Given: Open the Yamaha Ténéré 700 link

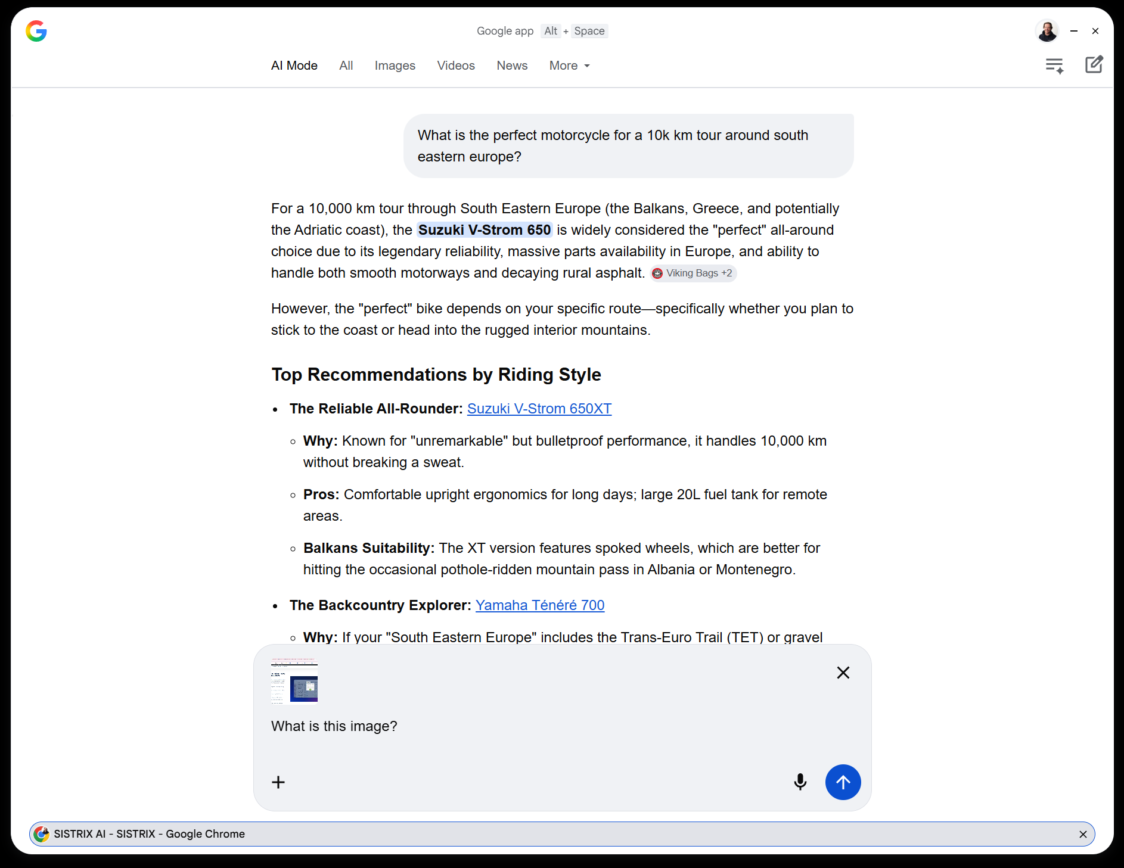Looking at the screenshot, I should (x=539, y=605).
